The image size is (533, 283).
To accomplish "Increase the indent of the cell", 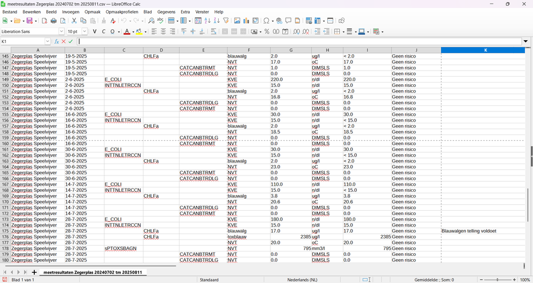I will tap(317, 32).
